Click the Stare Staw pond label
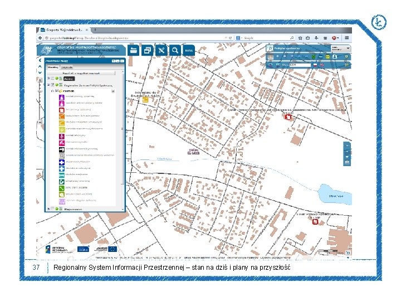This screenshot has width=401, height=301. (336, 196)
